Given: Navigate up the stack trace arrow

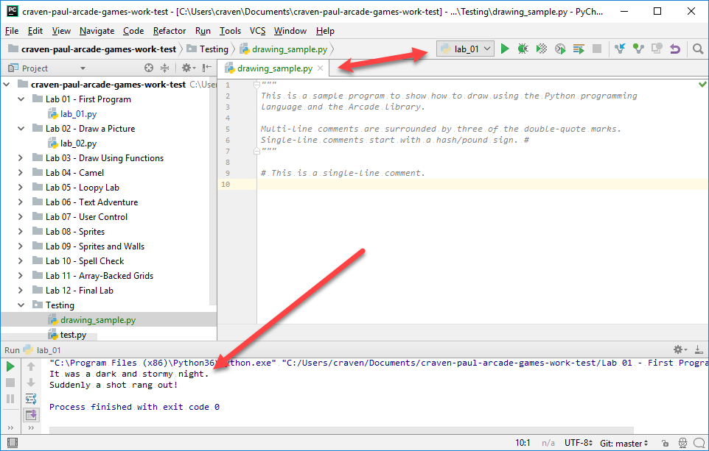Looking at the screenshot, I should pos(31,366).
